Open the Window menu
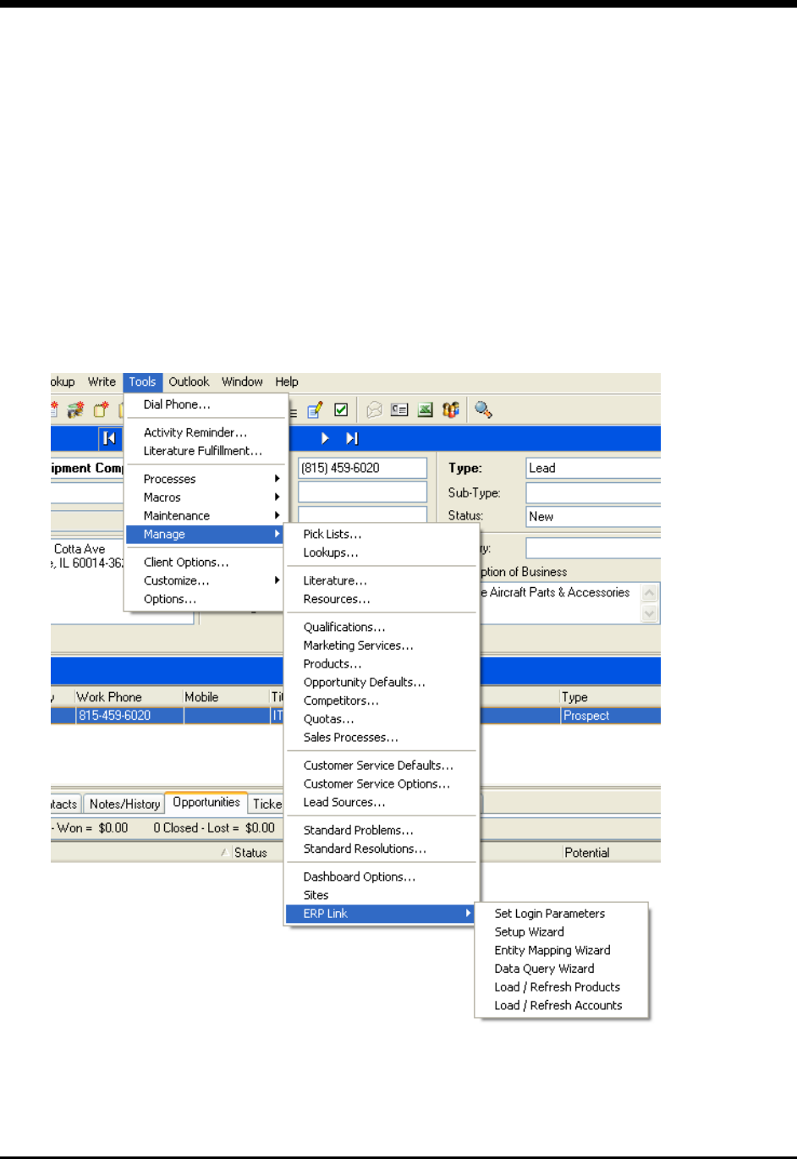797x1159 pixels. point(242,382)
